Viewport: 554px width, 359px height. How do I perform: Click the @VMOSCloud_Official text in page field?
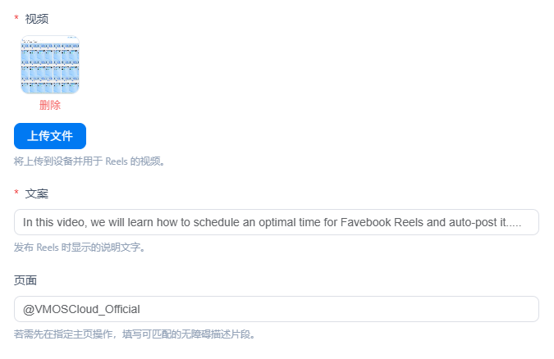pos(81,309)
